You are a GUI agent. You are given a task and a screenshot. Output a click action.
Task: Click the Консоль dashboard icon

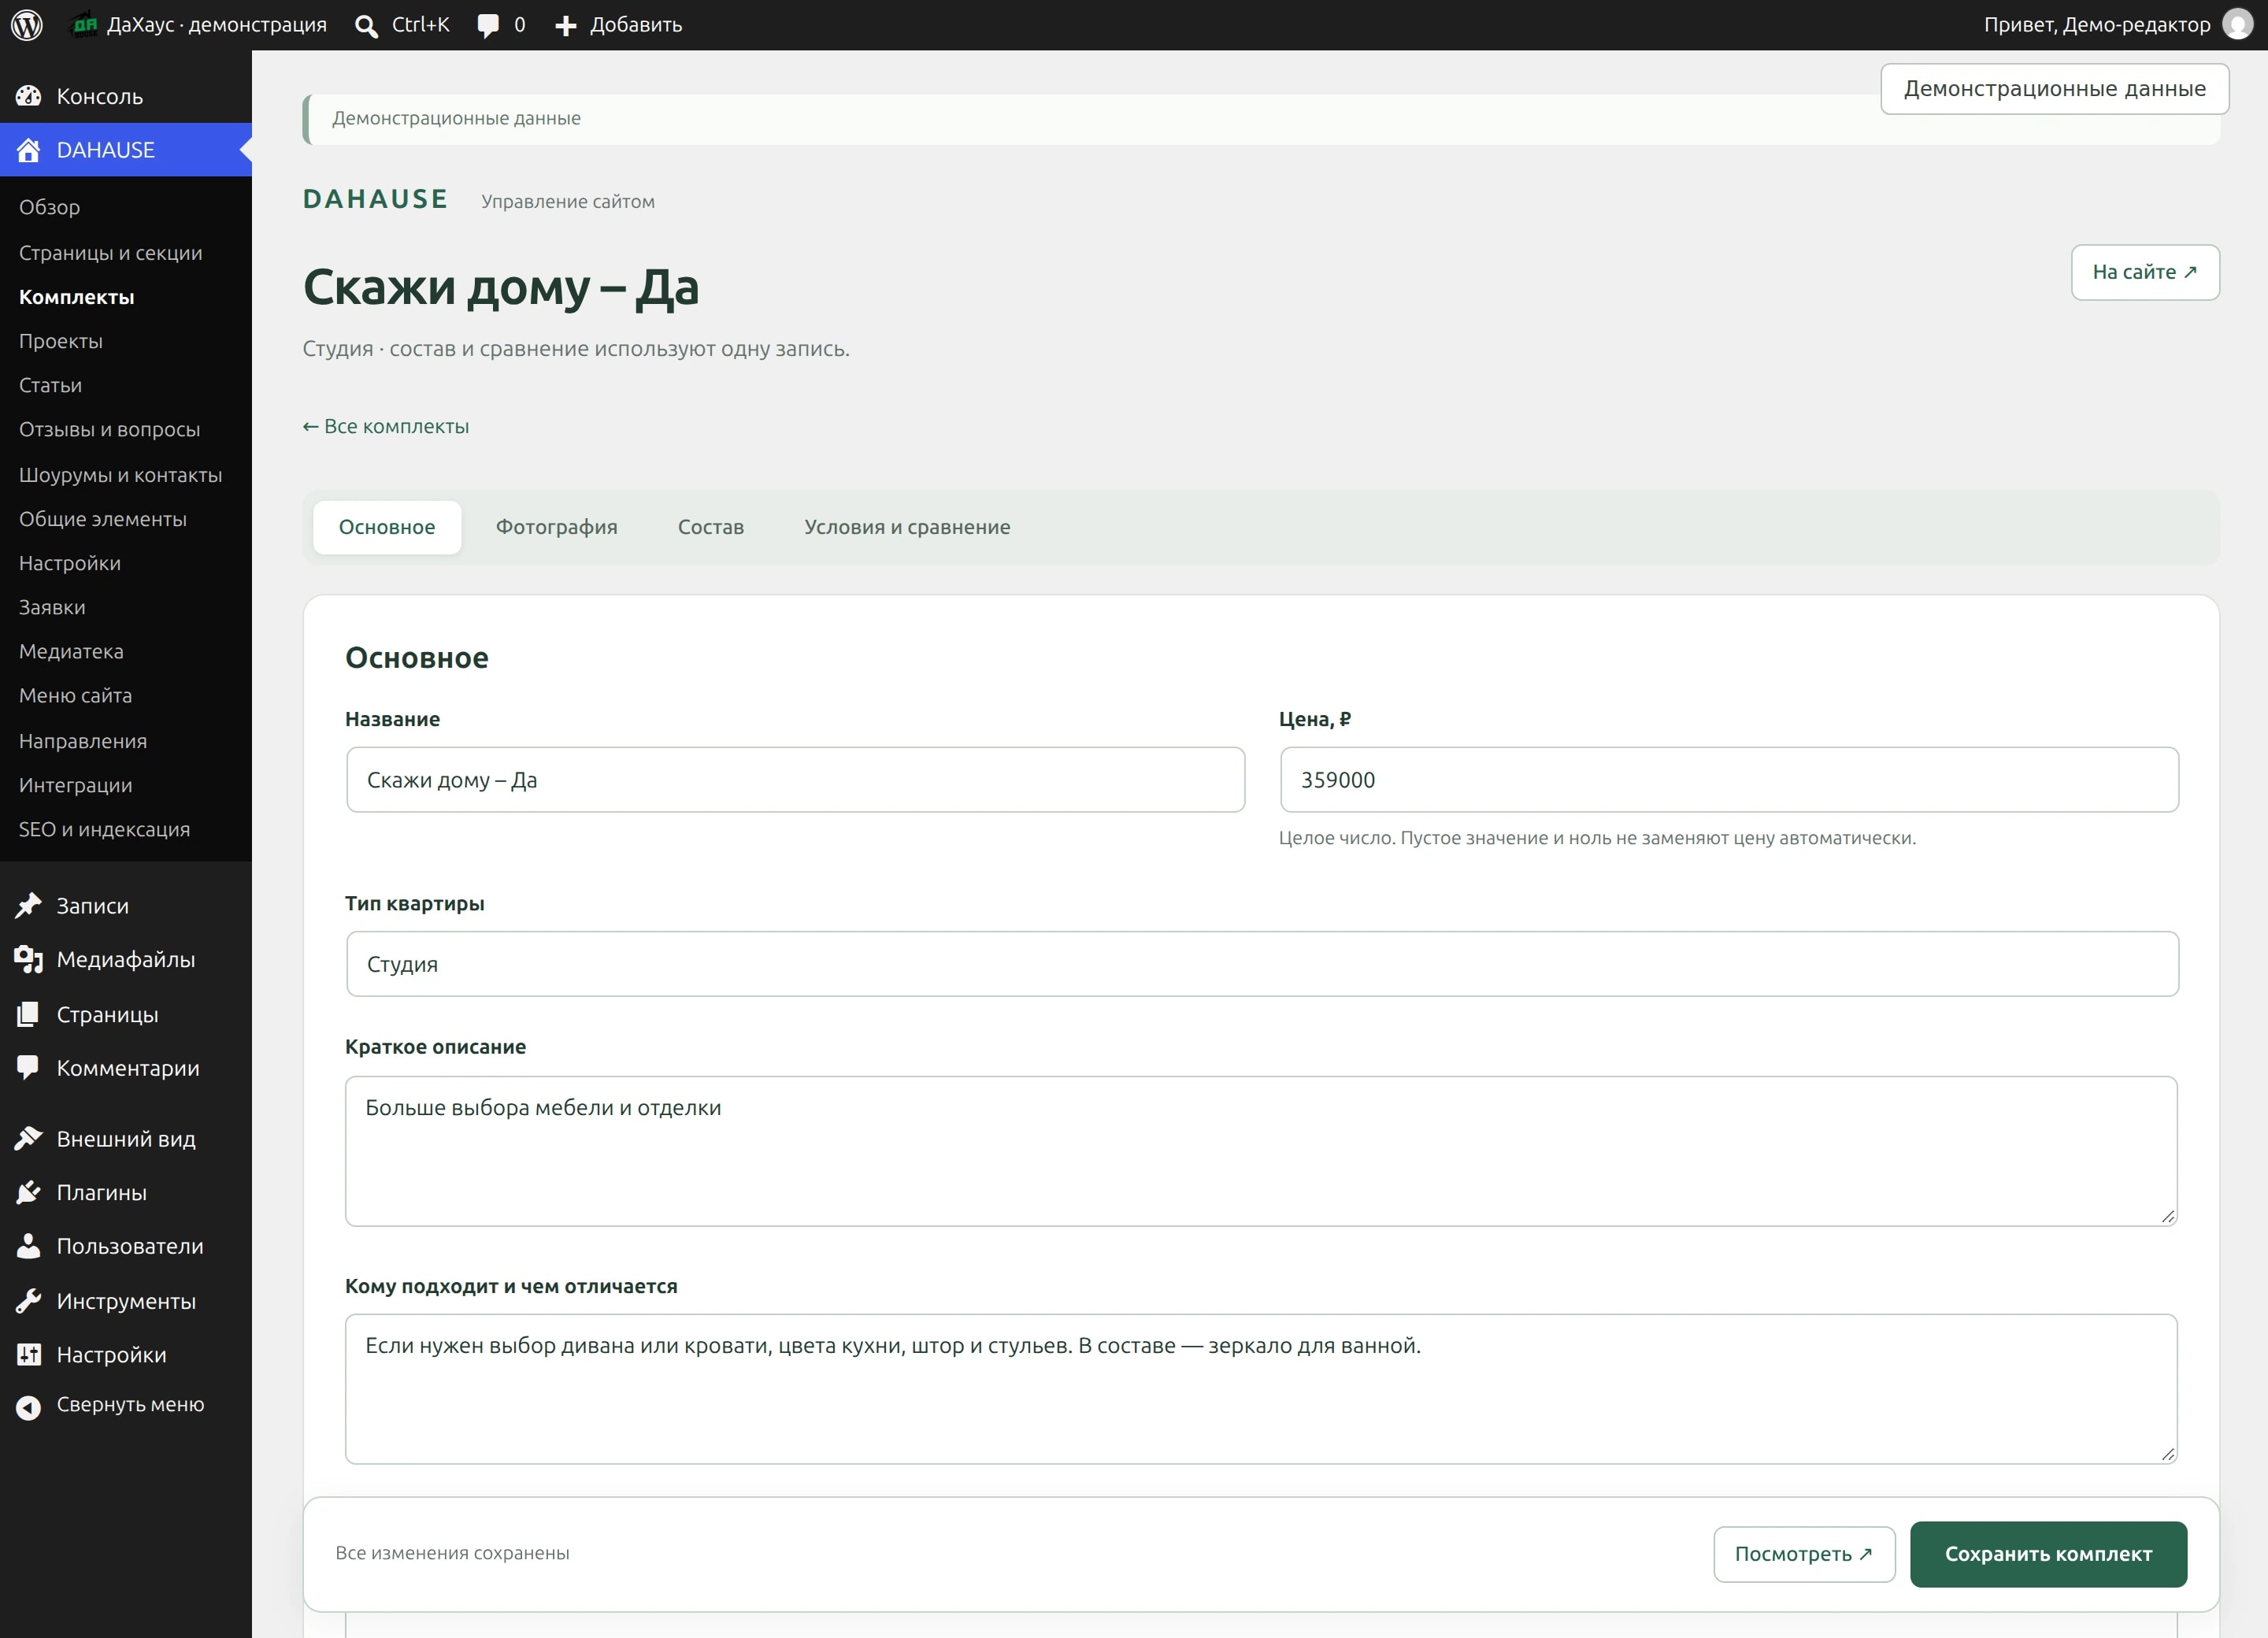[x=28, y=96]
